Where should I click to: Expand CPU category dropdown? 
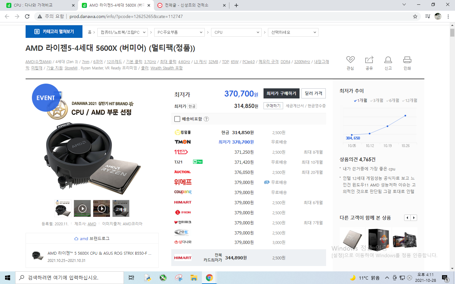coord(236,32)
